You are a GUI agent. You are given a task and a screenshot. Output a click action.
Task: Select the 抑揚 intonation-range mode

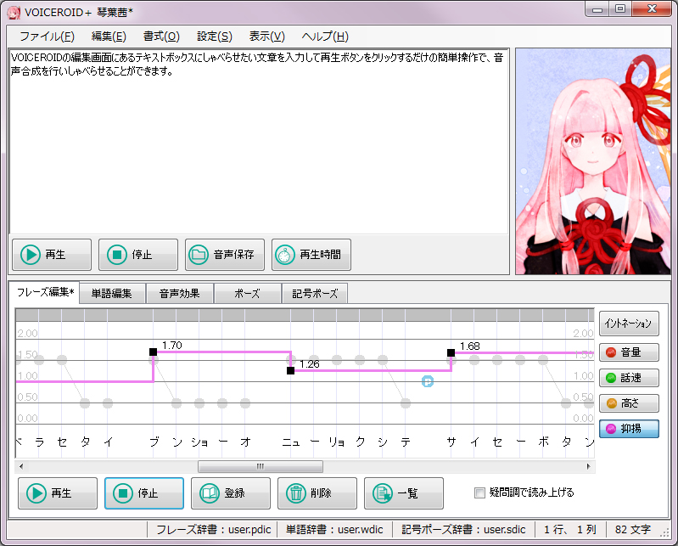pyautogui.click(x=629, y=429)
